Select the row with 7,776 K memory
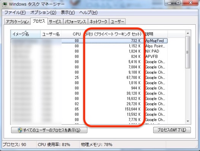 point(89,120)
